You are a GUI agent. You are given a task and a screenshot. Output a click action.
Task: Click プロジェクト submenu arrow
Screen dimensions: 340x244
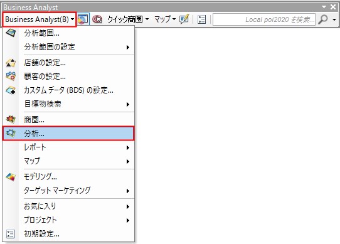pos(128,220)
